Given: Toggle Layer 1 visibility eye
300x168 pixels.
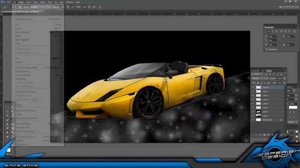Looking at the screenshot, I should pos(253,116).
